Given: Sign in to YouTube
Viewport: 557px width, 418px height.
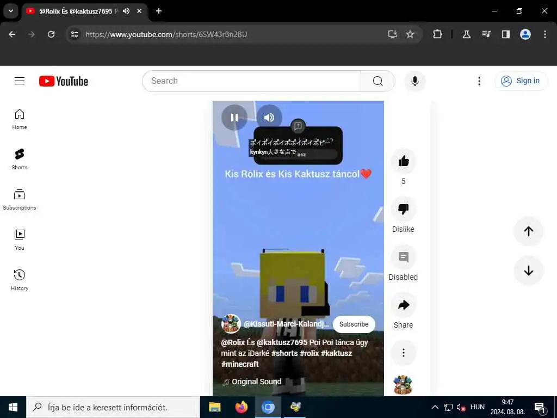Looking at the screenshot, I should coord(521,81).
